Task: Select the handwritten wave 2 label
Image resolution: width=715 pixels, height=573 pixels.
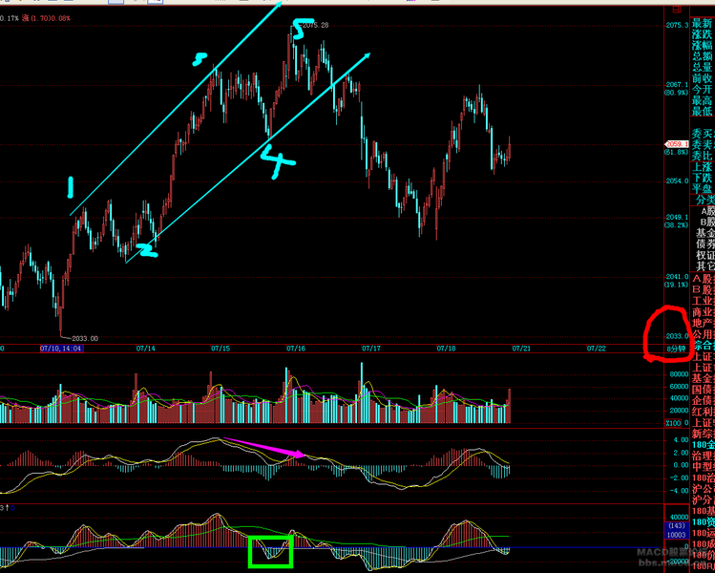Action: click(x=146, y=250)
